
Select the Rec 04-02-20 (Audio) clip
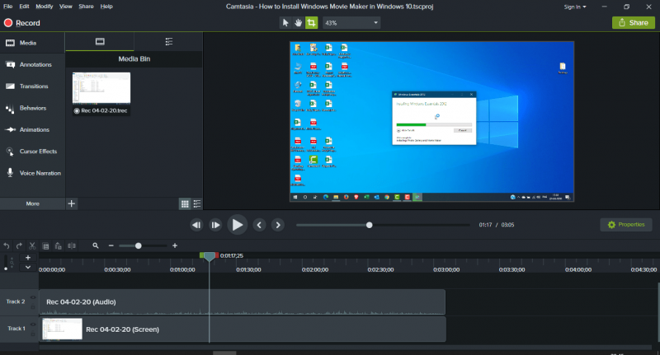pos(242,301)
